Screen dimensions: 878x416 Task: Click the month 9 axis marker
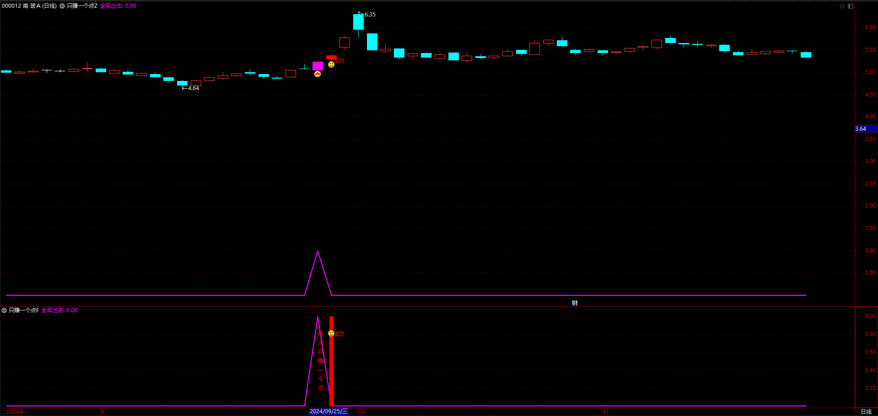(x=102, y=412)
